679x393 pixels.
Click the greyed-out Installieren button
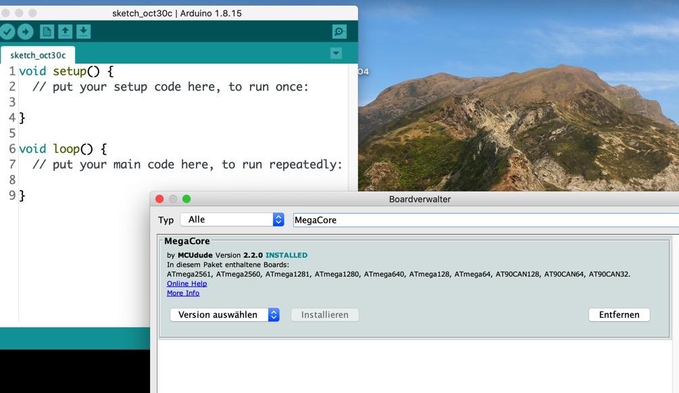[x=325, y=315]
